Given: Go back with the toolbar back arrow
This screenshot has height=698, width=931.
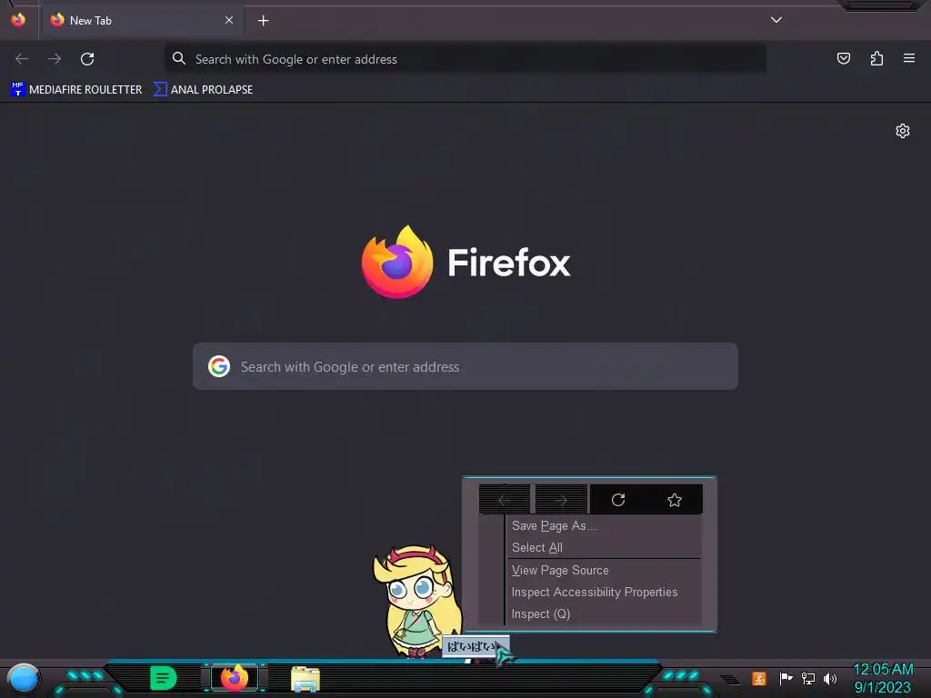Looking at the screenshot, I should [x=22, y=59].
